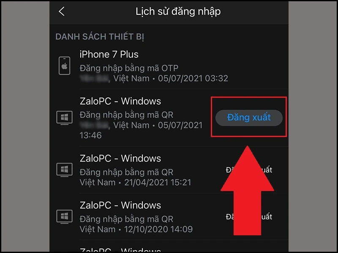Viewport: 338px width, 253px height.
Task: Open the iPhone 7 Plus device entry
Action: coord(169,66)
